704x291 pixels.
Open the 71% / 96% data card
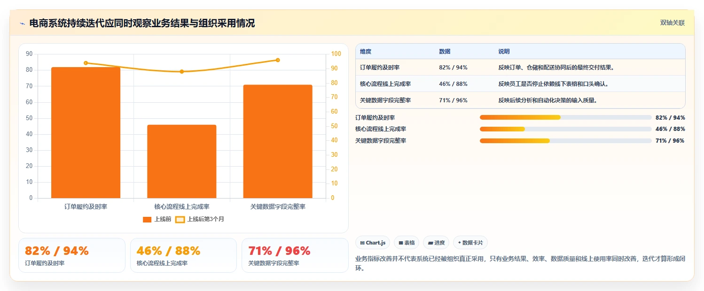point(295,255)
